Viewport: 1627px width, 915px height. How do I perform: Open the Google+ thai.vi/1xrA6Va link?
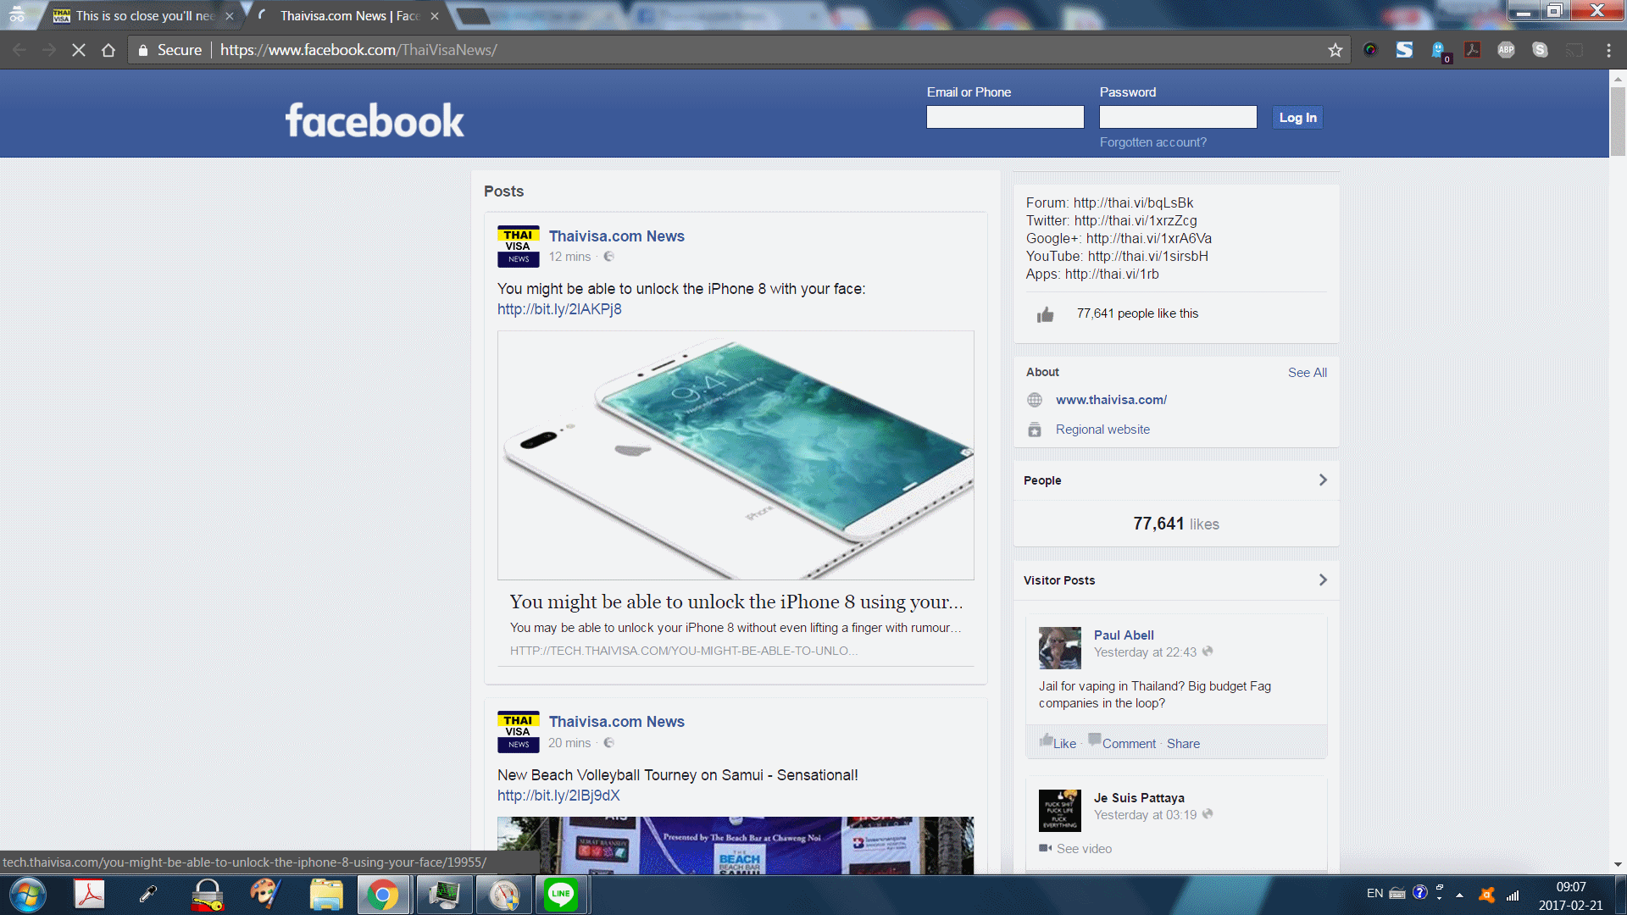pyautogui.click(x=1149, y=238)
